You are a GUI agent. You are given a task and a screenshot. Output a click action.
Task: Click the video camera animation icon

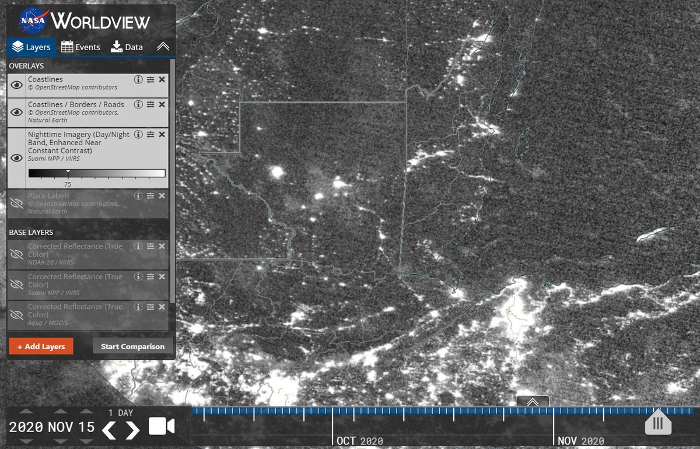pos(162,426)
